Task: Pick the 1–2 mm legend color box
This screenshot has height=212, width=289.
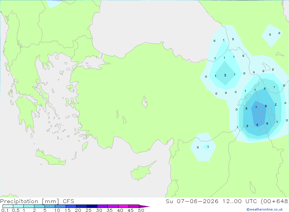Action: point(29,206)
